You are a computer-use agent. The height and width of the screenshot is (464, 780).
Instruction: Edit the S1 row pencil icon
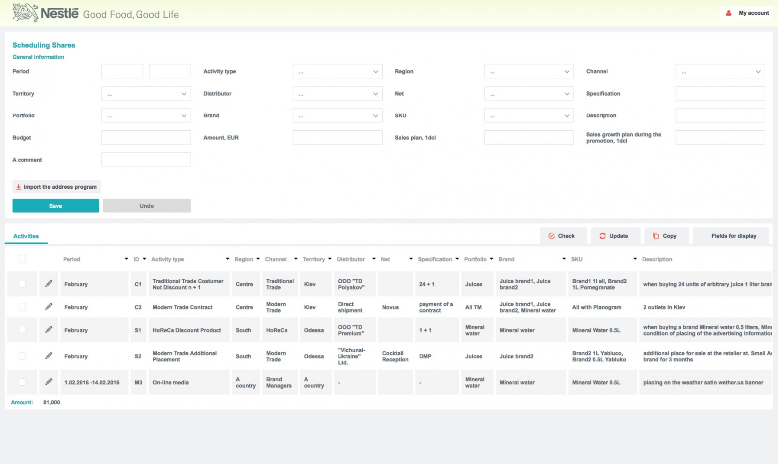tap(49, 330)
